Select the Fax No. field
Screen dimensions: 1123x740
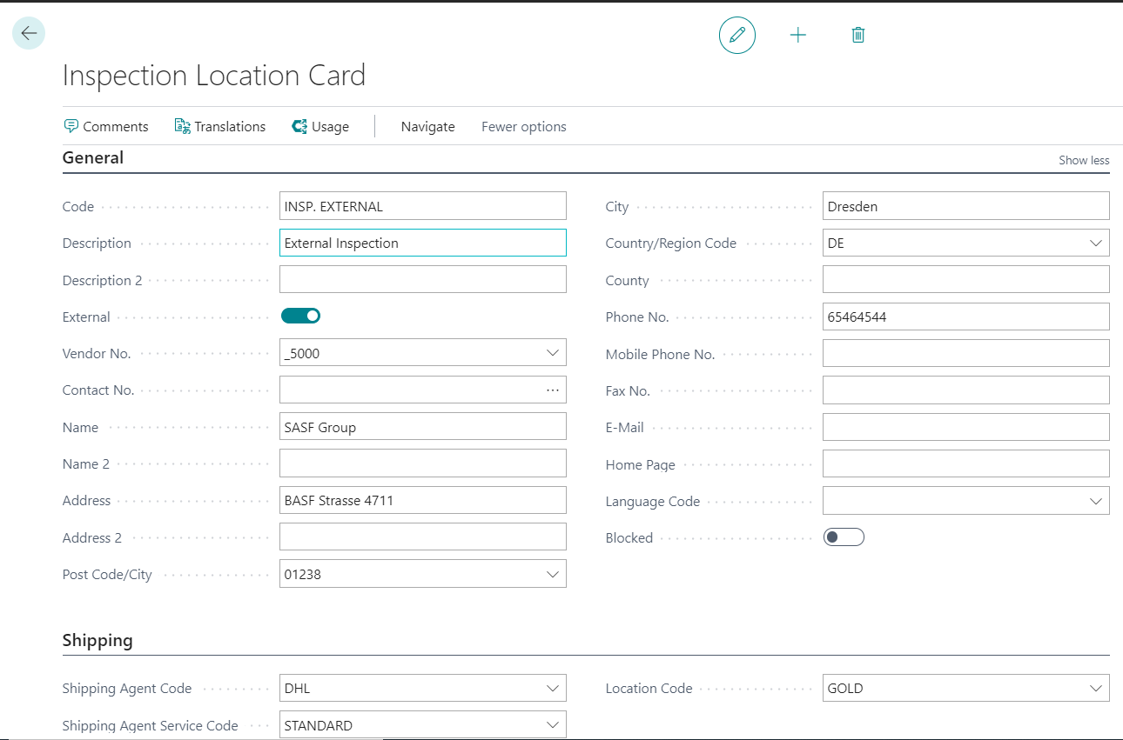point(966,390)
